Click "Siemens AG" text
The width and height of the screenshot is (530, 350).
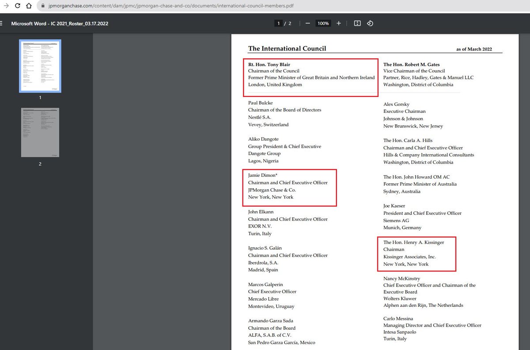[x=396, y=220]
